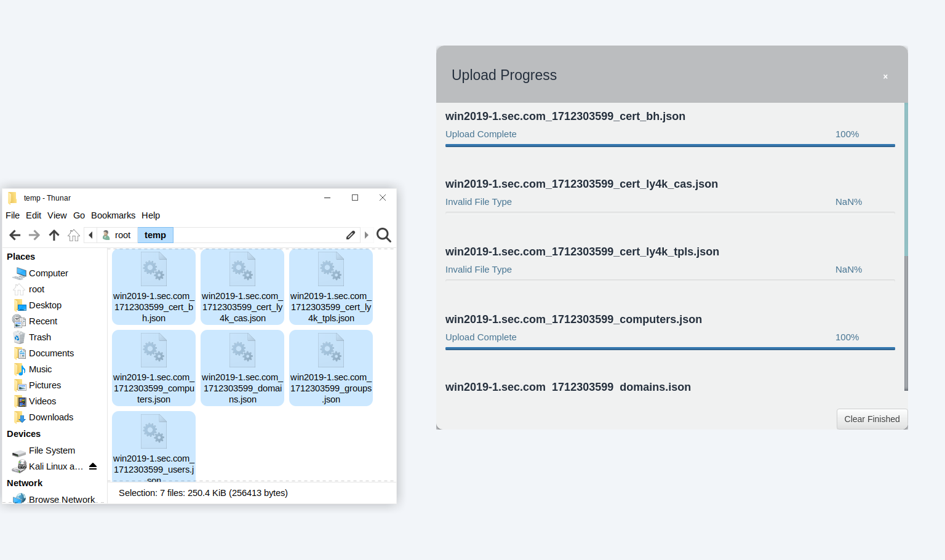Click the back navigation arrow in Thunar

click(15, 235)
